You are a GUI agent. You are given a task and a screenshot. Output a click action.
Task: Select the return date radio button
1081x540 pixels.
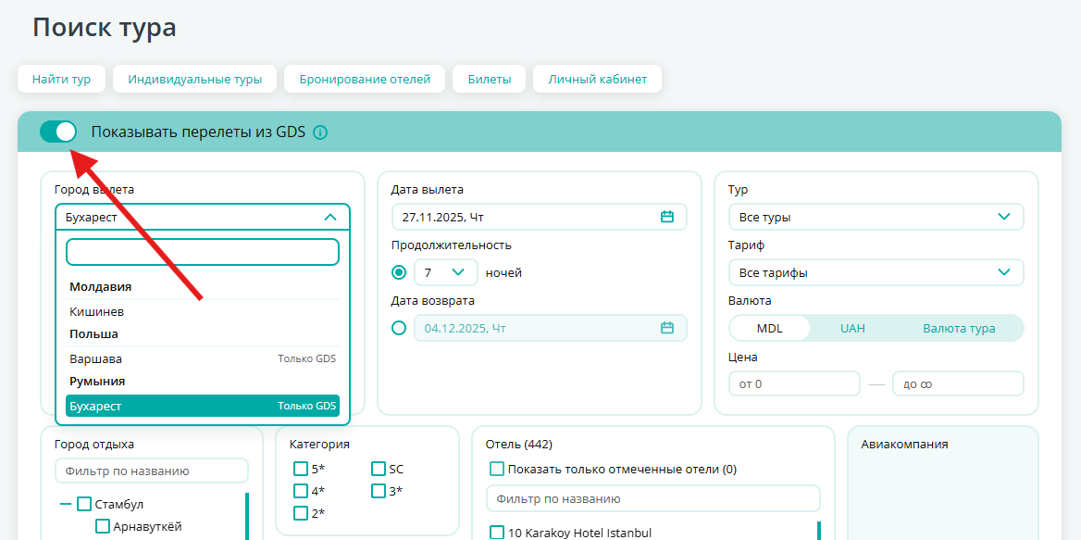(x=399, y=328)
